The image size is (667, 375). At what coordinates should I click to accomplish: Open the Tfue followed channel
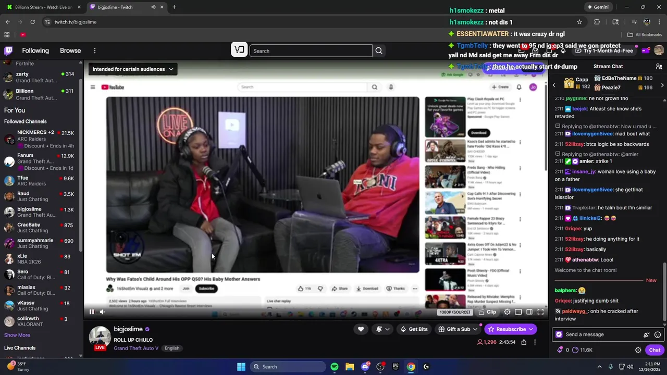click(40, 181)
